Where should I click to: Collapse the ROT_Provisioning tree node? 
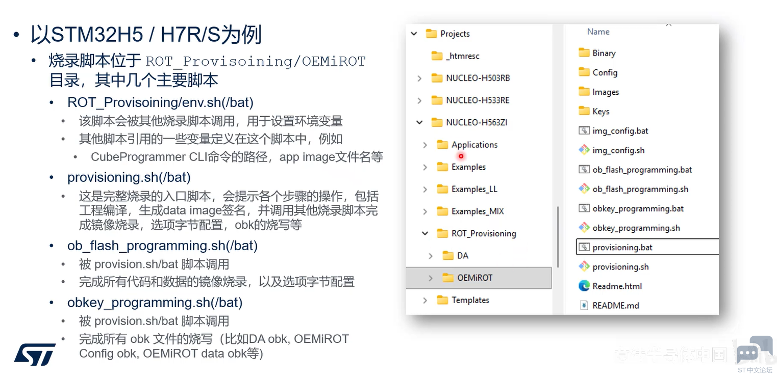(425, 233)
